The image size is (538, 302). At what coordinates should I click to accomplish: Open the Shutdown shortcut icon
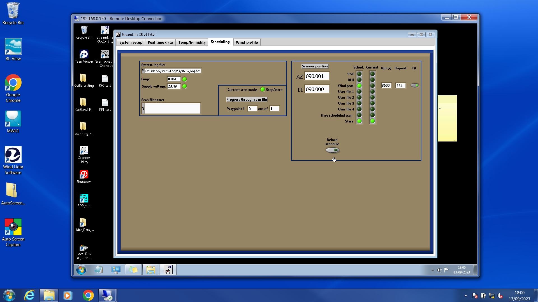pyautogui.click(x=84, y=175)
